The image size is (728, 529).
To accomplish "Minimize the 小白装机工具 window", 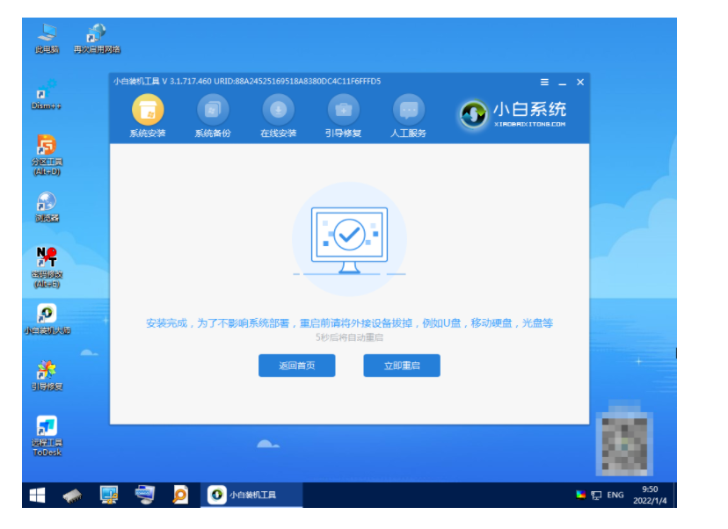I will pos(562,82).
